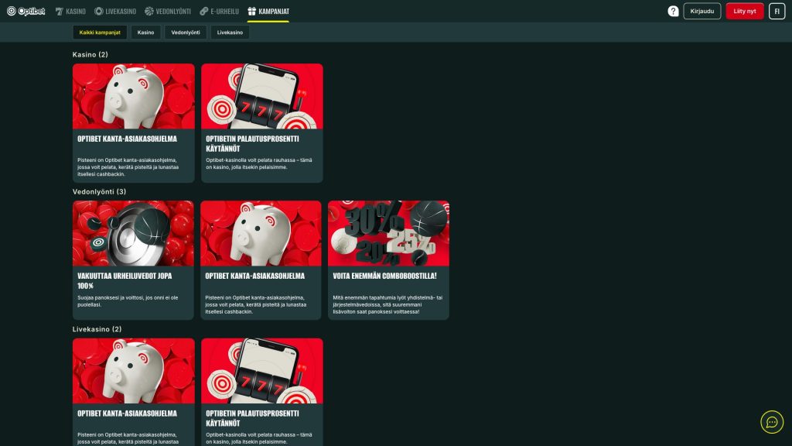792x446 pixels.
Task: Open Kasino section piggy bank loyalty card
Action: click(x=133, y=123)
